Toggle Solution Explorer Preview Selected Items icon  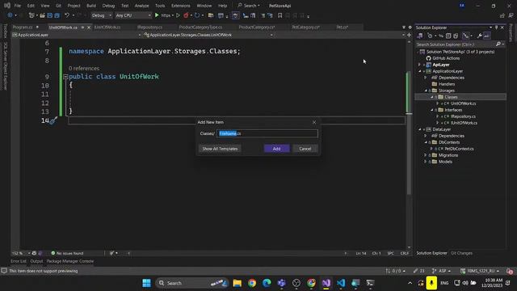tap(487, 36)
